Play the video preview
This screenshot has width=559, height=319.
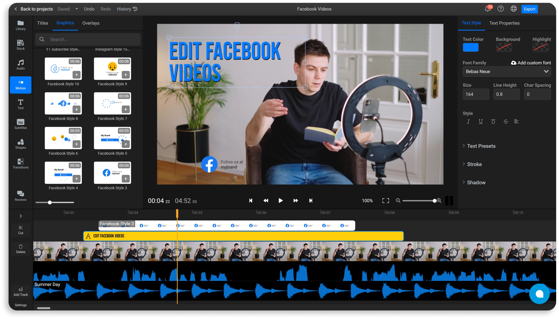pos(281,201)
